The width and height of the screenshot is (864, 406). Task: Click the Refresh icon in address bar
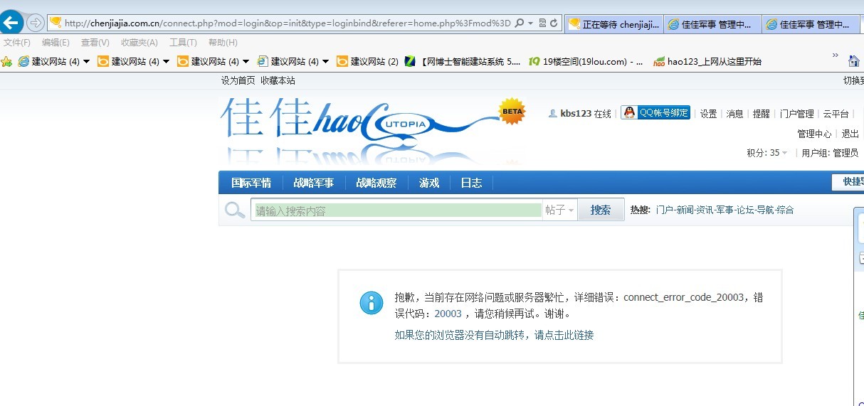click(x=554, y=23)
